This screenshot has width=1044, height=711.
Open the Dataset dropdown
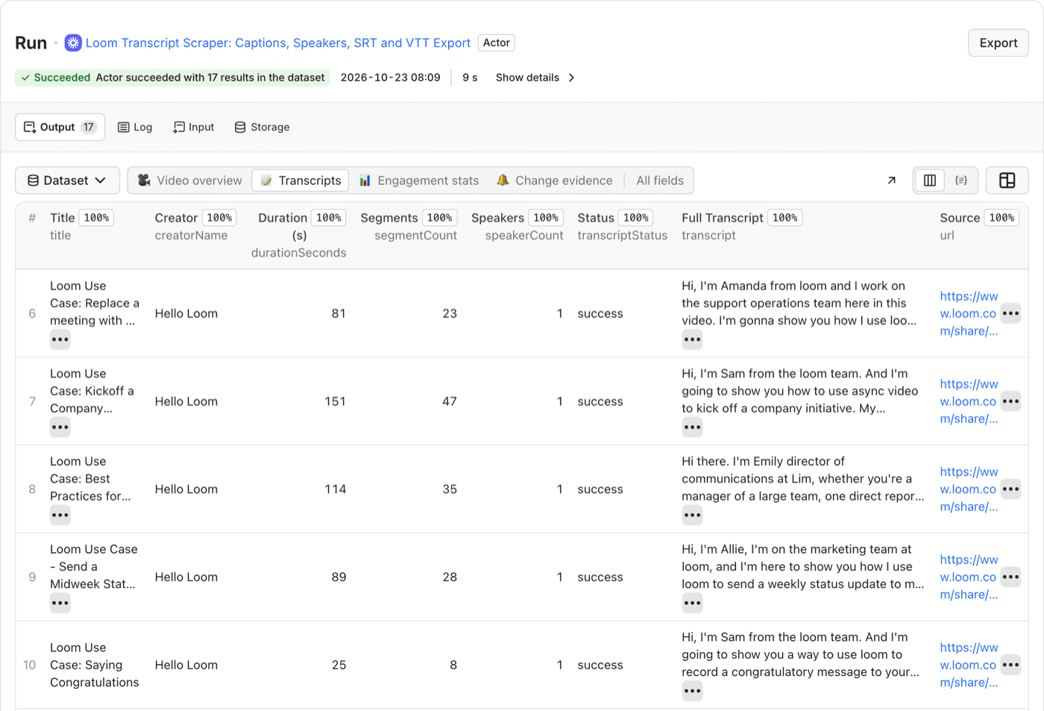point(67,181)
